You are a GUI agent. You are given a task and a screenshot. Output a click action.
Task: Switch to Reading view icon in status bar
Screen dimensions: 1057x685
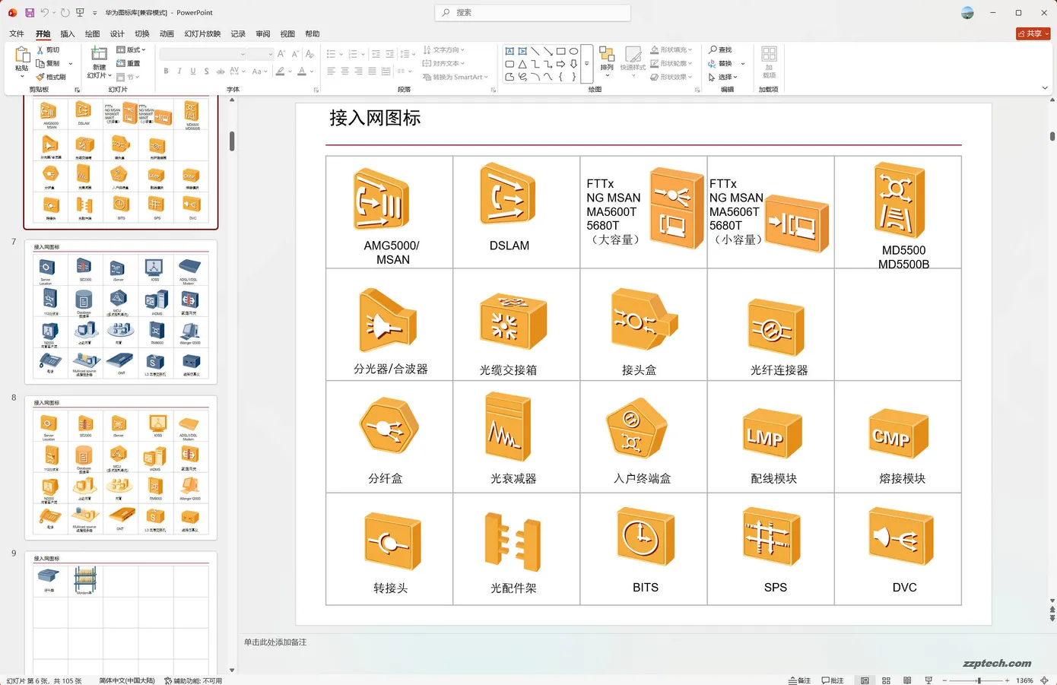point(907,680)
